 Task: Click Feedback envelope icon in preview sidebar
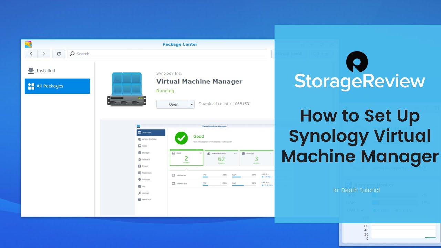point(139,200)
